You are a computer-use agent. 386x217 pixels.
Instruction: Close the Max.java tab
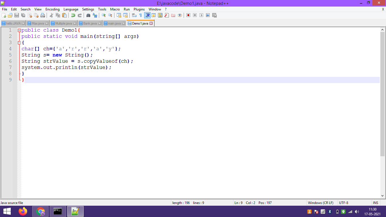coord(46,23)
